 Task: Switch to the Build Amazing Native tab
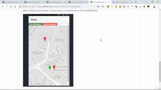tap(122, 2)
